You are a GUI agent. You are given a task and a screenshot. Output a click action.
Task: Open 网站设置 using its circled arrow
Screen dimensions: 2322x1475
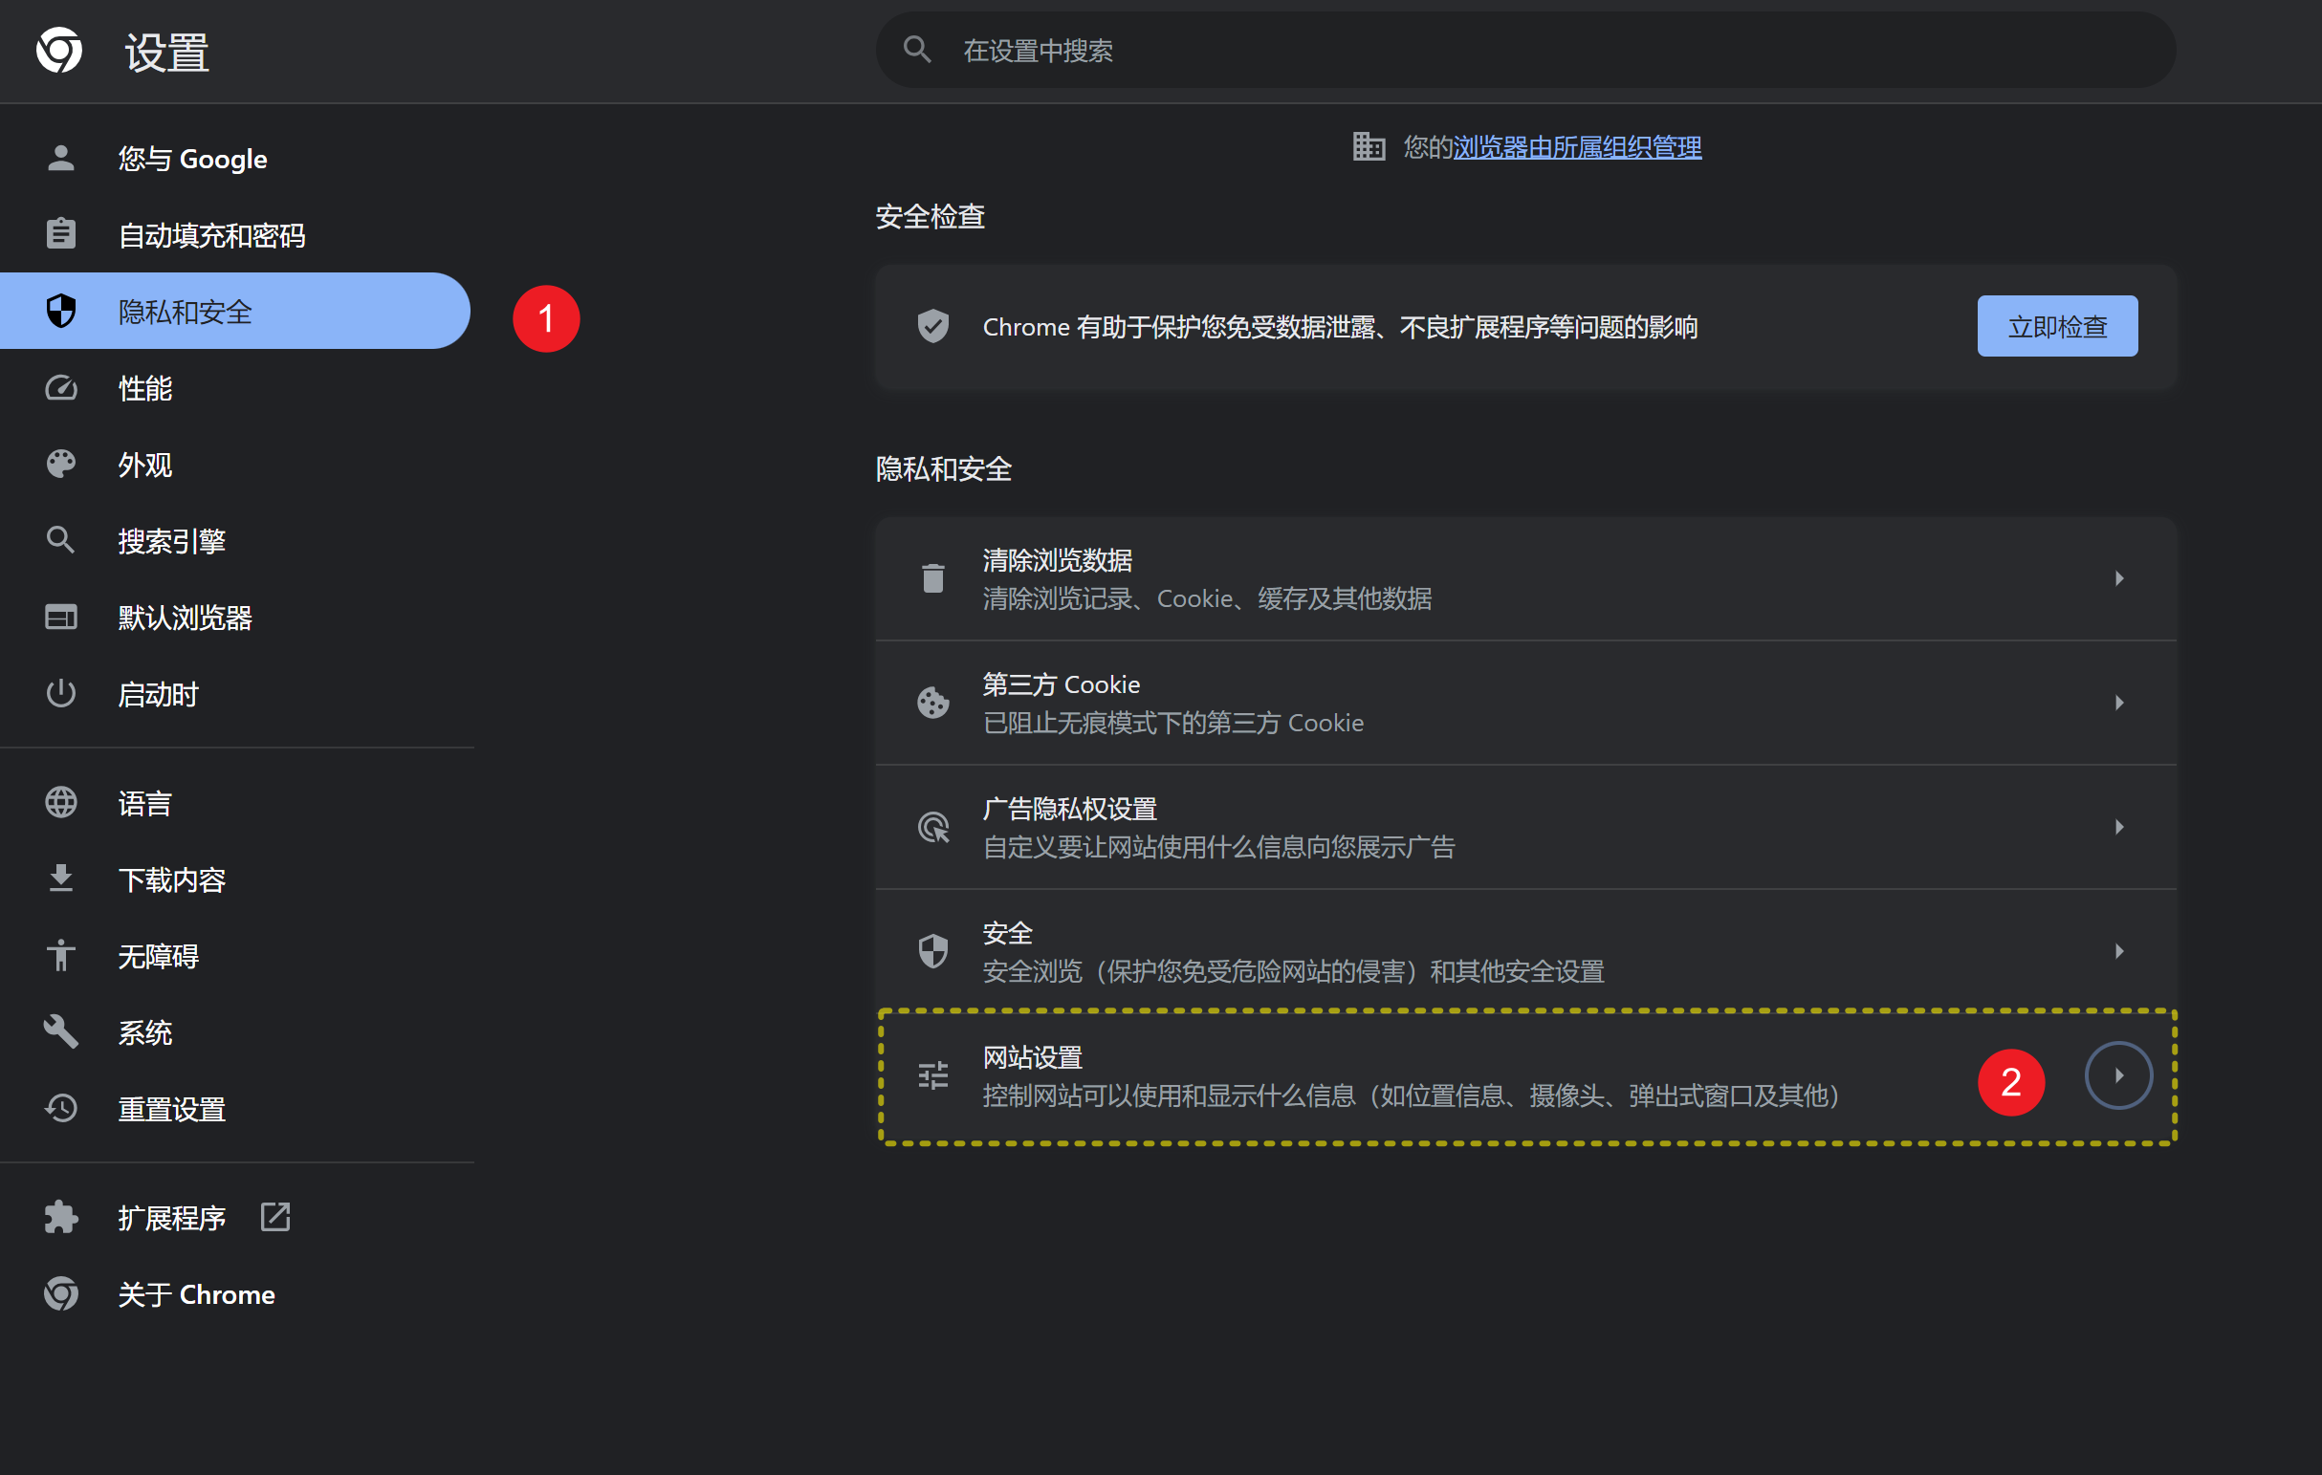click(x=2118, y=1075)
